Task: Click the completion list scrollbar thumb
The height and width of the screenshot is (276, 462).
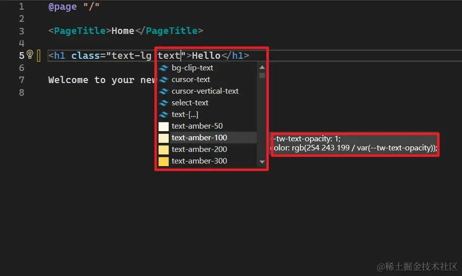Action: point(262,75)
